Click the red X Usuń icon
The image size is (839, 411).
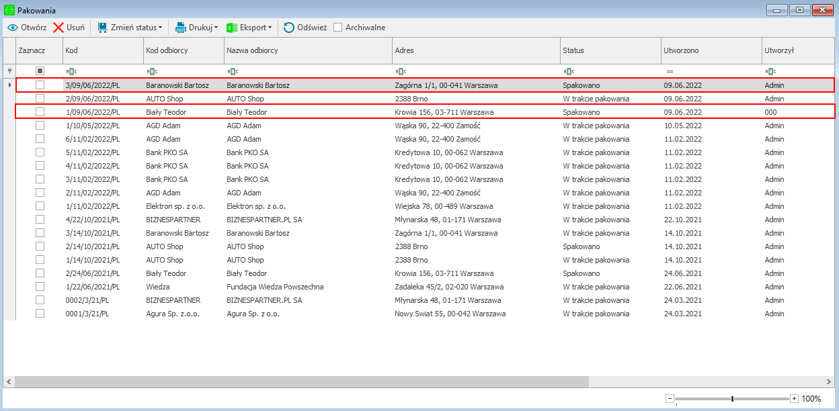pos(58,28)
